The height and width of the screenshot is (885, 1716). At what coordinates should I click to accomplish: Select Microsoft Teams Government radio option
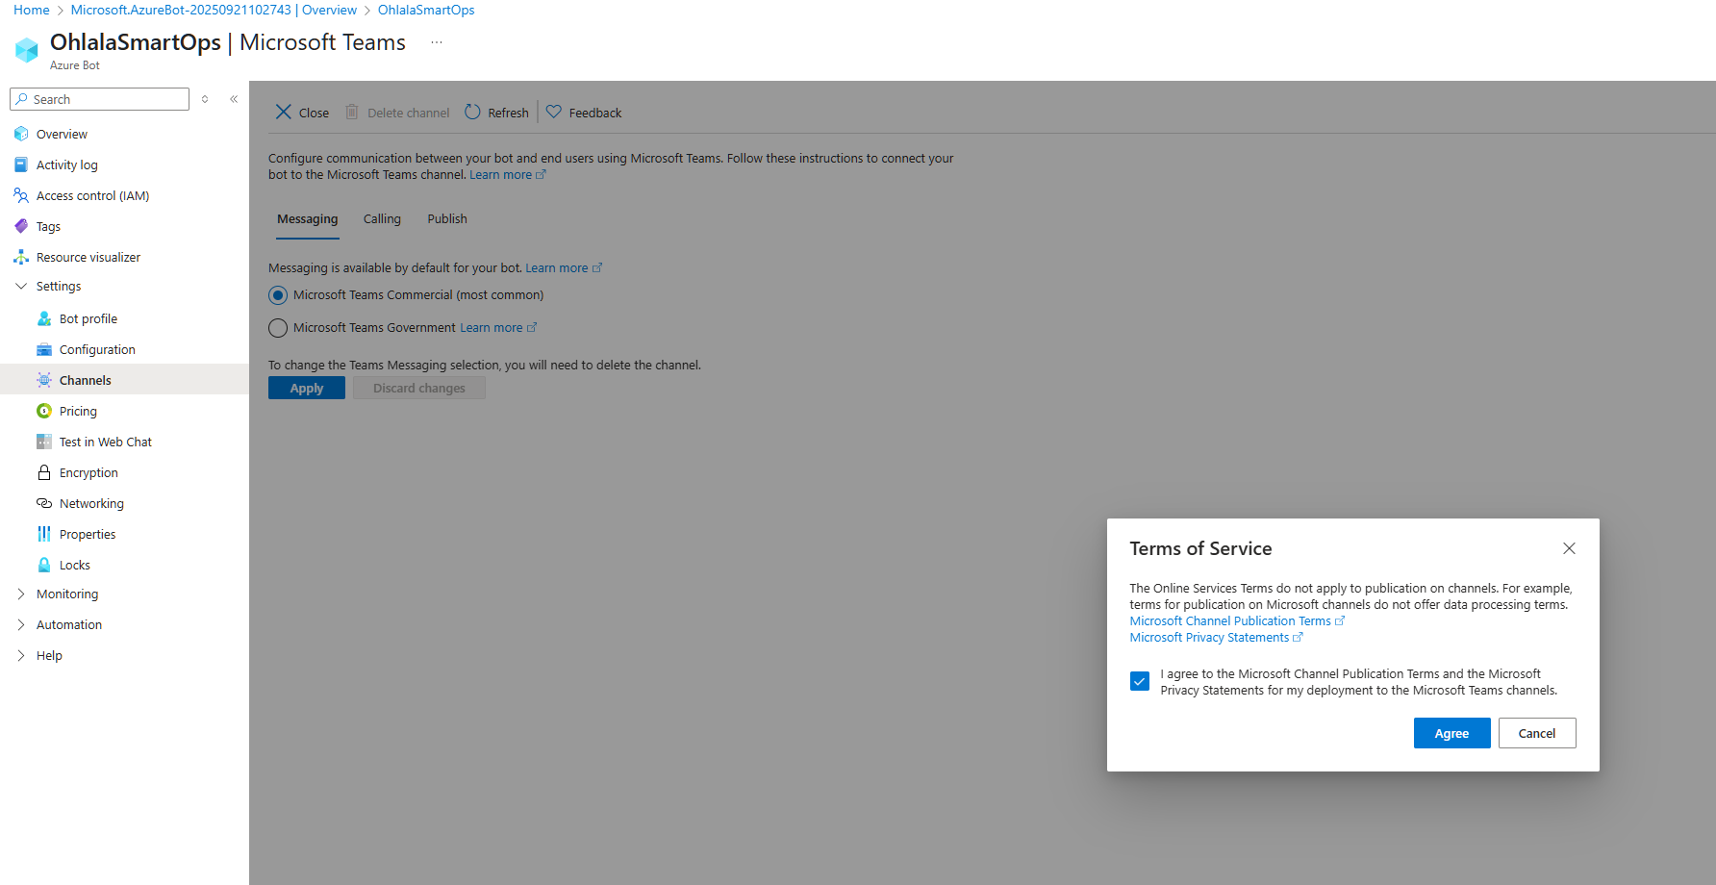pyautogui.click(x=278, y=328)
